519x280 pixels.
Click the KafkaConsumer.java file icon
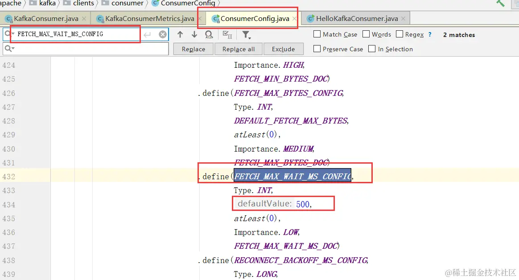pyautogui.click(x=9, y=19)
